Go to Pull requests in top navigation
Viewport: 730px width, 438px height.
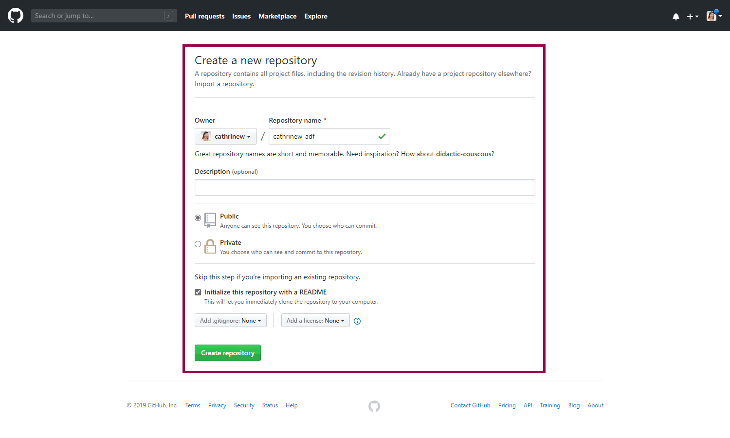[204, 17]
